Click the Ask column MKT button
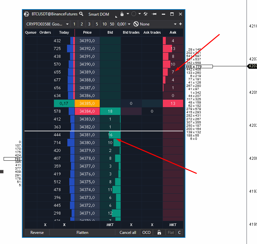 tap(173, 225)
